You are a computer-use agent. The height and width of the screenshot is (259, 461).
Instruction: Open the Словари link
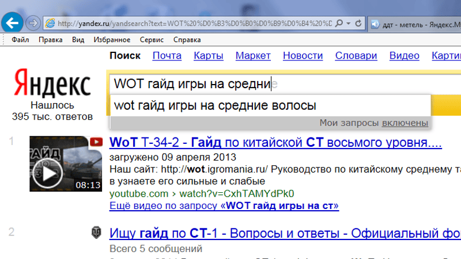click(356, 55)
